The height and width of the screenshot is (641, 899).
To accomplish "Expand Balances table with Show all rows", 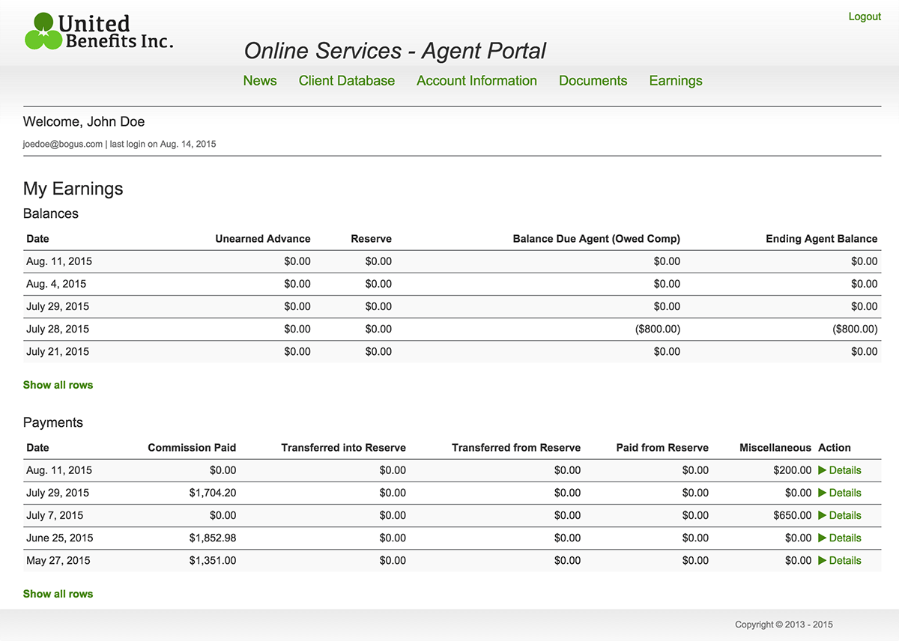I will [58, 385].
